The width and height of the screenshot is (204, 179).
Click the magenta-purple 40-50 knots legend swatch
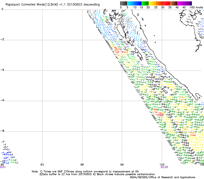click(x=184, y=3)
